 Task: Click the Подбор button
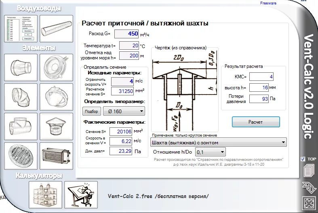[91, 111]
